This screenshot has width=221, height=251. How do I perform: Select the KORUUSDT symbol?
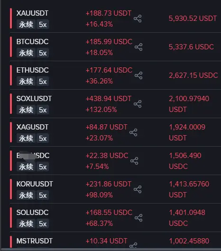(35, 184)
